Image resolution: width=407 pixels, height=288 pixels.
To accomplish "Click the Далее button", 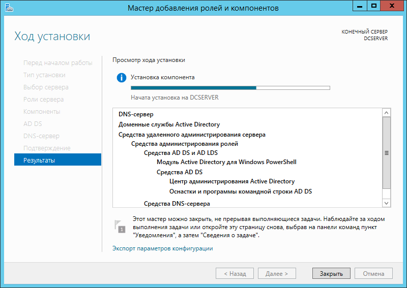I will (277, 273).
